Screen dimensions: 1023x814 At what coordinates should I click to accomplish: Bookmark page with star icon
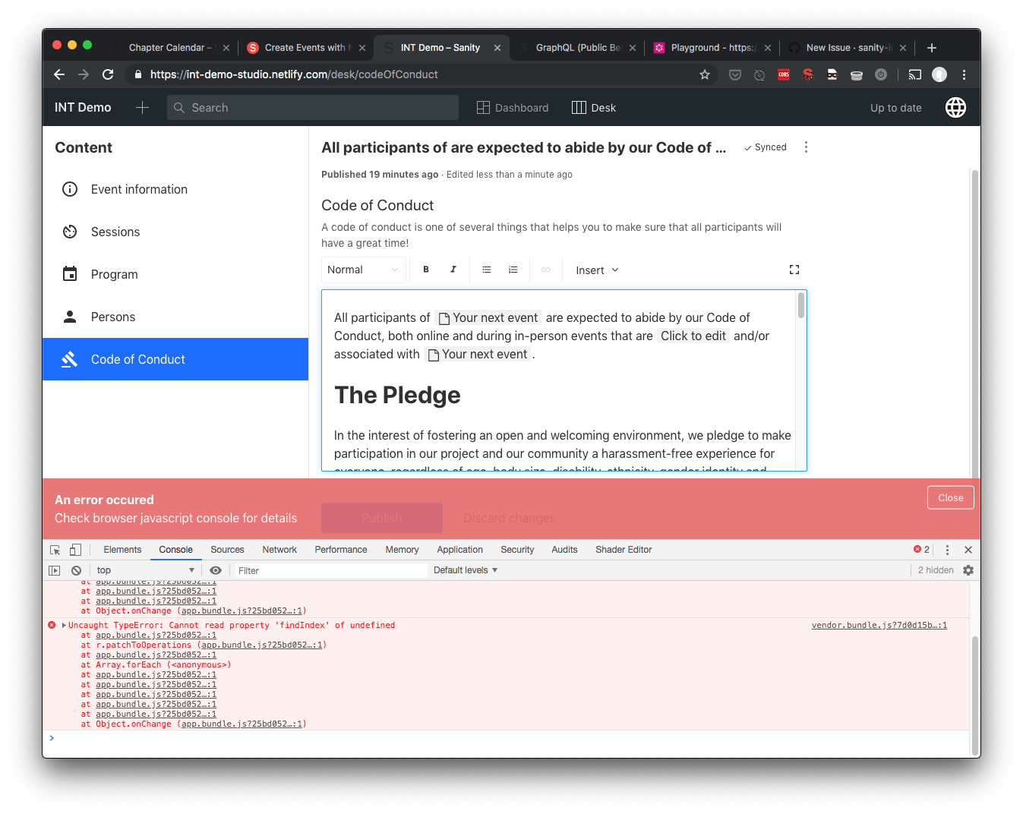point(705,74)
